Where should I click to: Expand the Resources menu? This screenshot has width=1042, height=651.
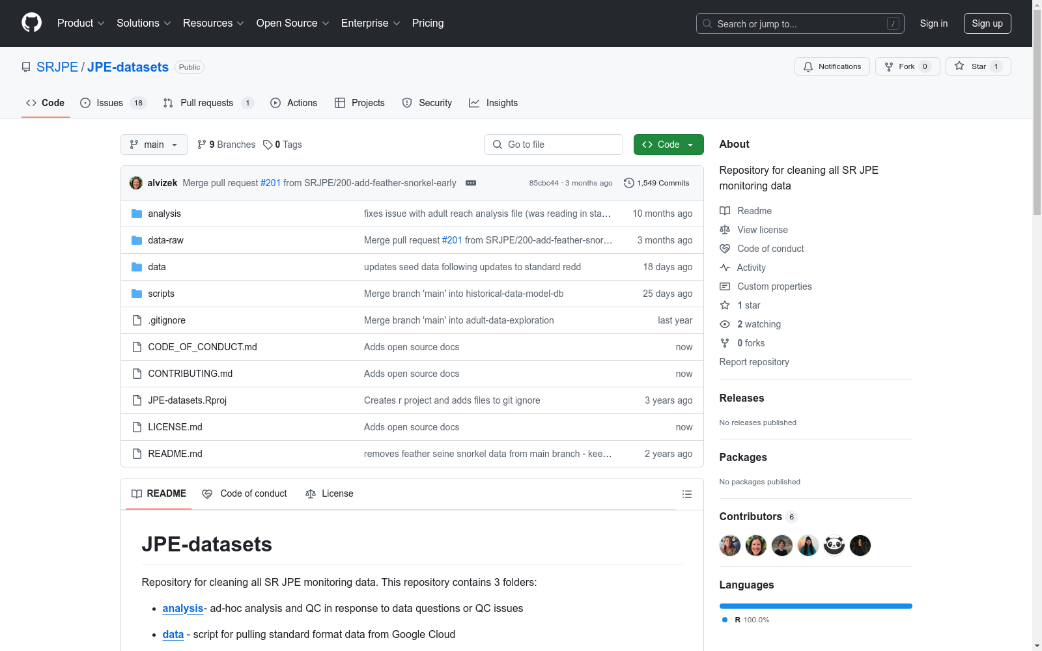[x=214, y=23]
